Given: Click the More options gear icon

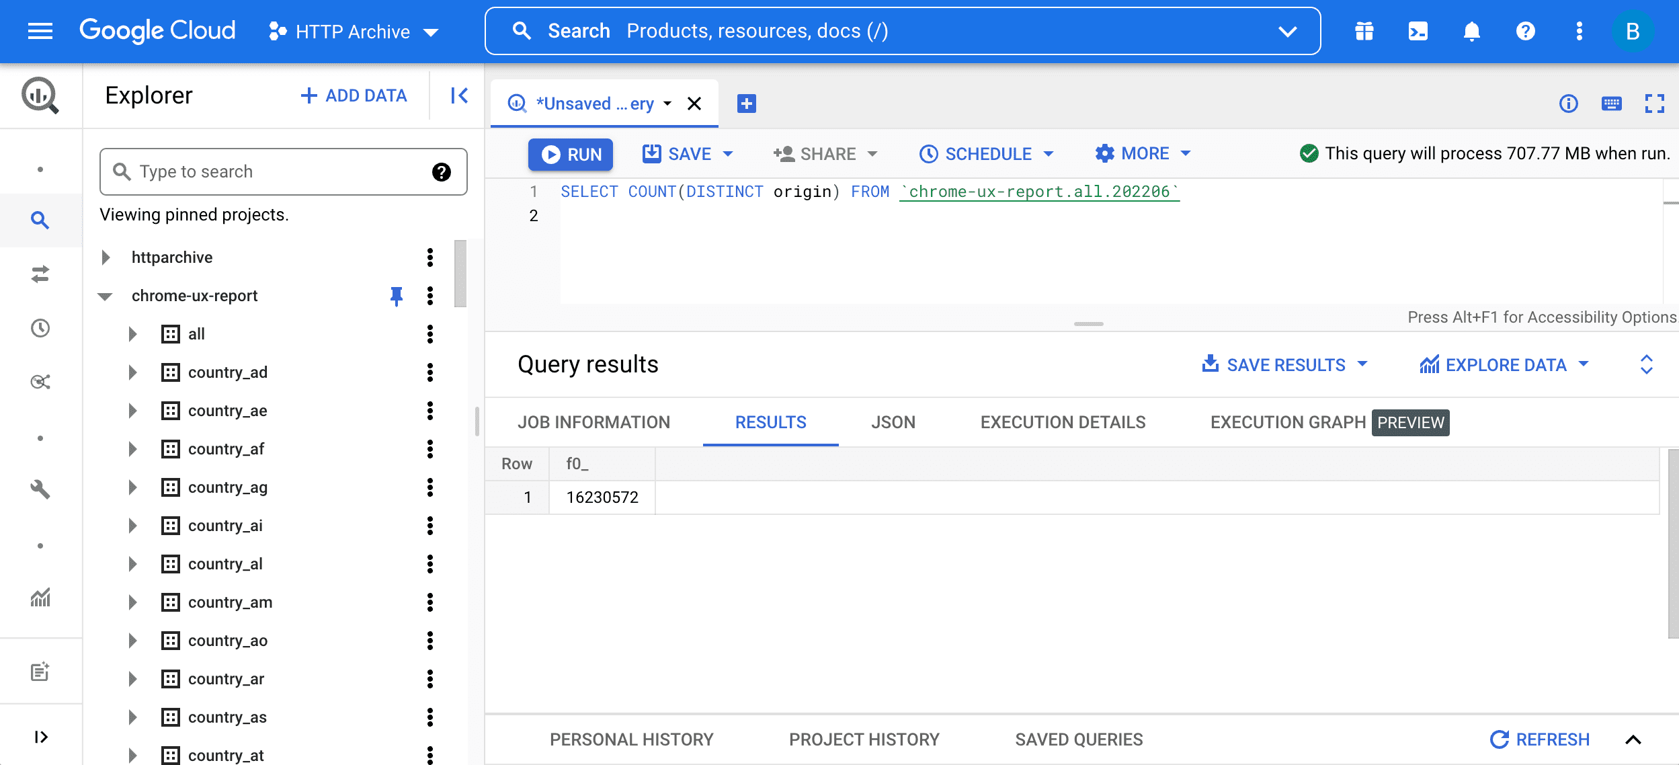Looking at the screenshot, I should coord(1105,153).
